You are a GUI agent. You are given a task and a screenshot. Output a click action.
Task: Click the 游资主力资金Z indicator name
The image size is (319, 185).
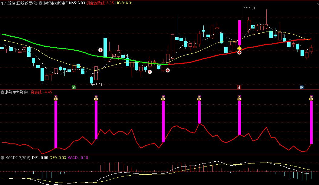pyautogui.click(x=55, y=3)
